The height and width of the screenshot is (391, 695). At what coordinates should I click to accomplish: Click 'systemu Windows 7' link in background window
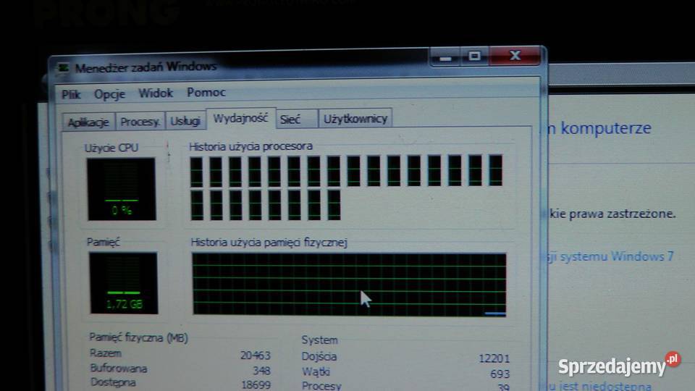coord(617,256)
